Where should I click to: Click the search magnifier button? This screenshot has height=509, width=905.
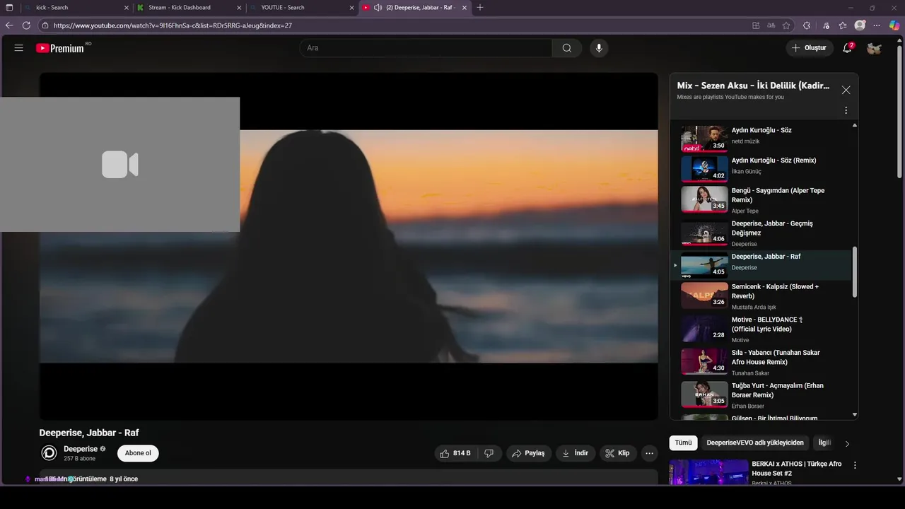566,48
